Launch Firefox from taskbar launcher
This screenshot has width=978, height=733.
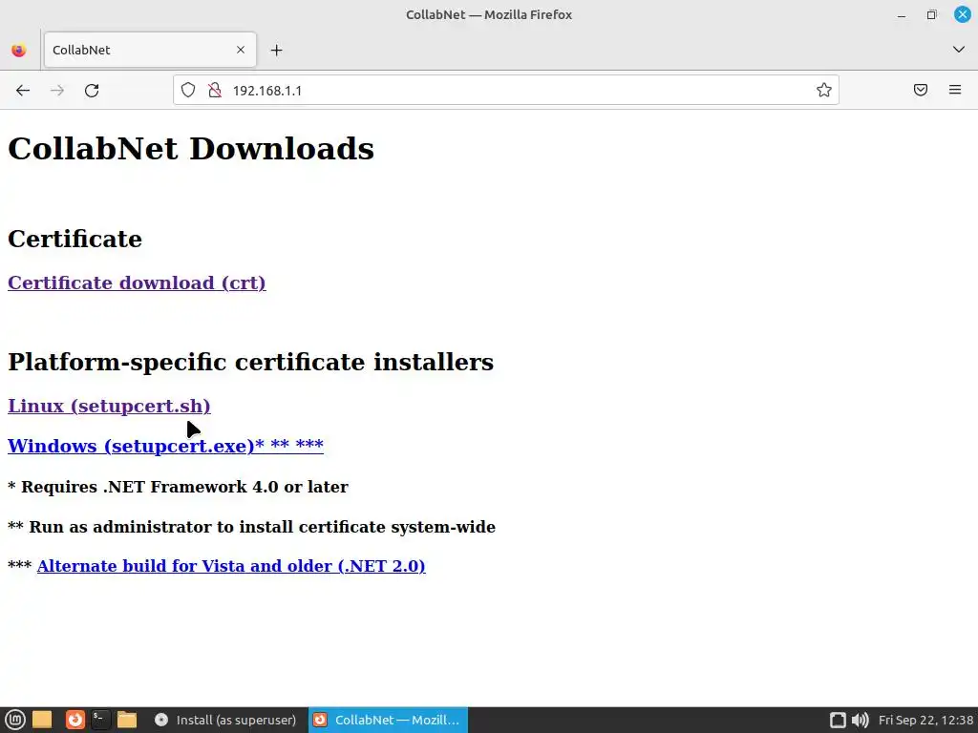pyautogui.click(x=74, y=720)
